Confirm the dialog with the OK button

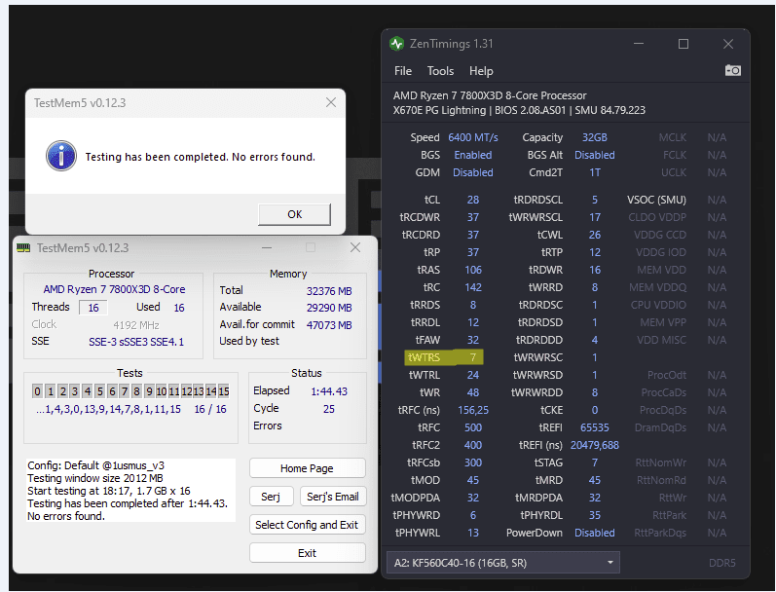294,214
